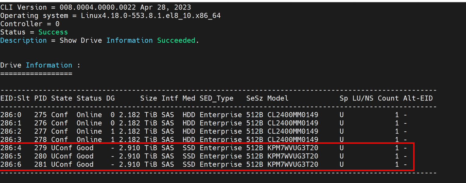The width and height of the screenshot is (466, 183).
Task: Click the green Succeeded word in Description
Action: click(176, 40)
